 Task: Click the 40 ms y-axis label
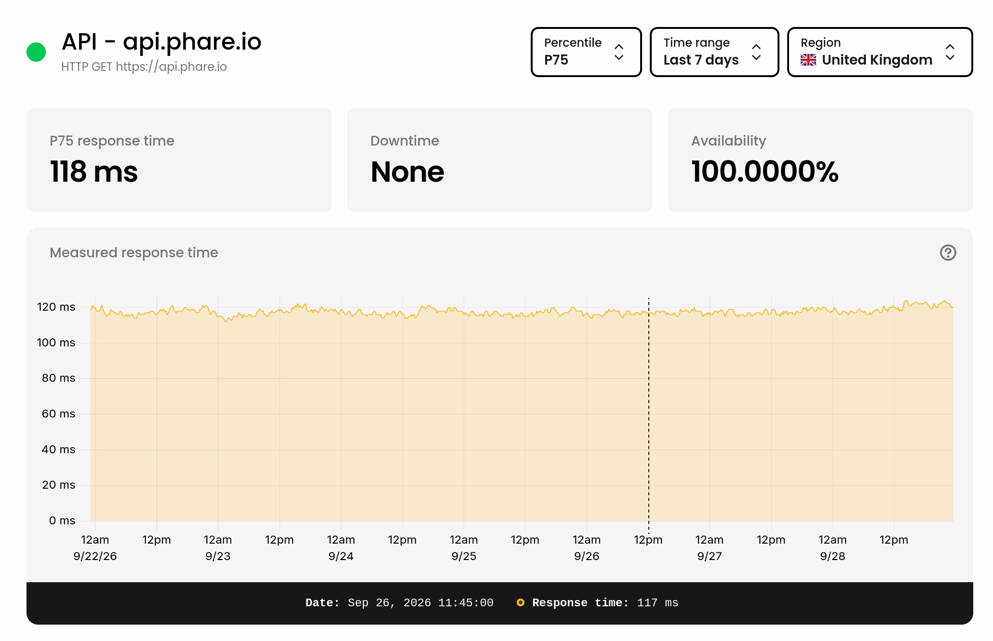[x=58, y=449]
